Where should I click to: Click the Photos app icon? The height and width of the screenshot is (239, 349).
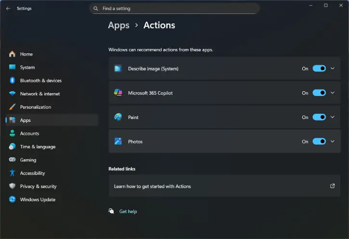118,142
